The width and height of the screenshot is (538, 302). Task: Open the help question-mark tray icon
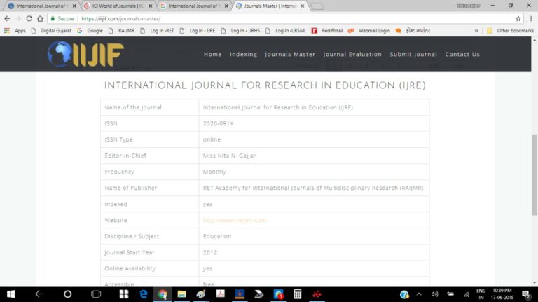coord(404,294)
